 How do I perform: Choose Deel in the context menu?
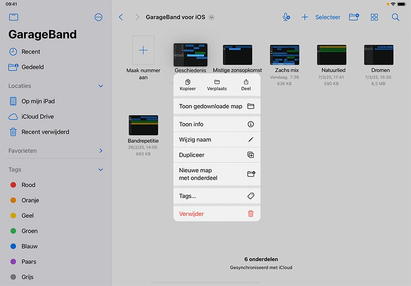(246, 85)
